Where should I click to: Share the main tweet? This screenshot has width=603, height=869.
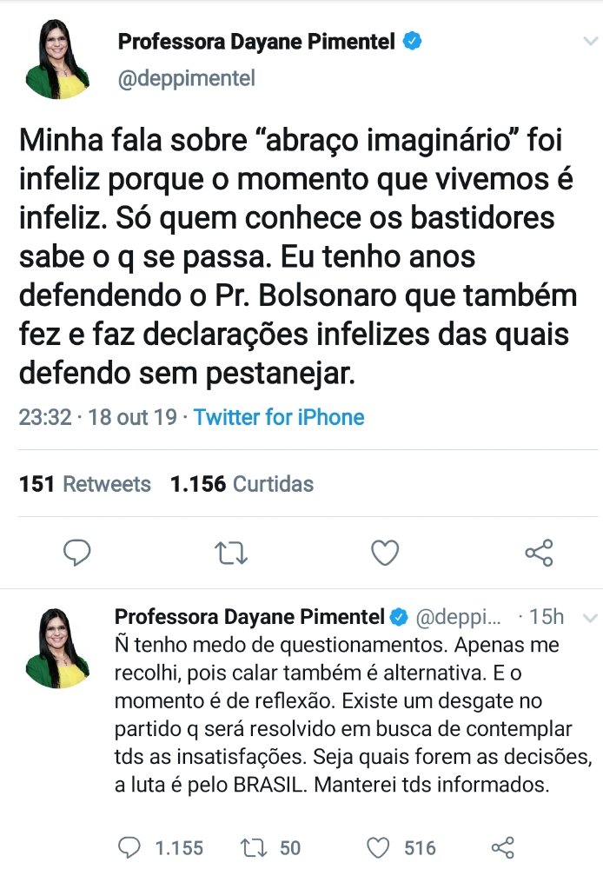click(x=539, y=552)
